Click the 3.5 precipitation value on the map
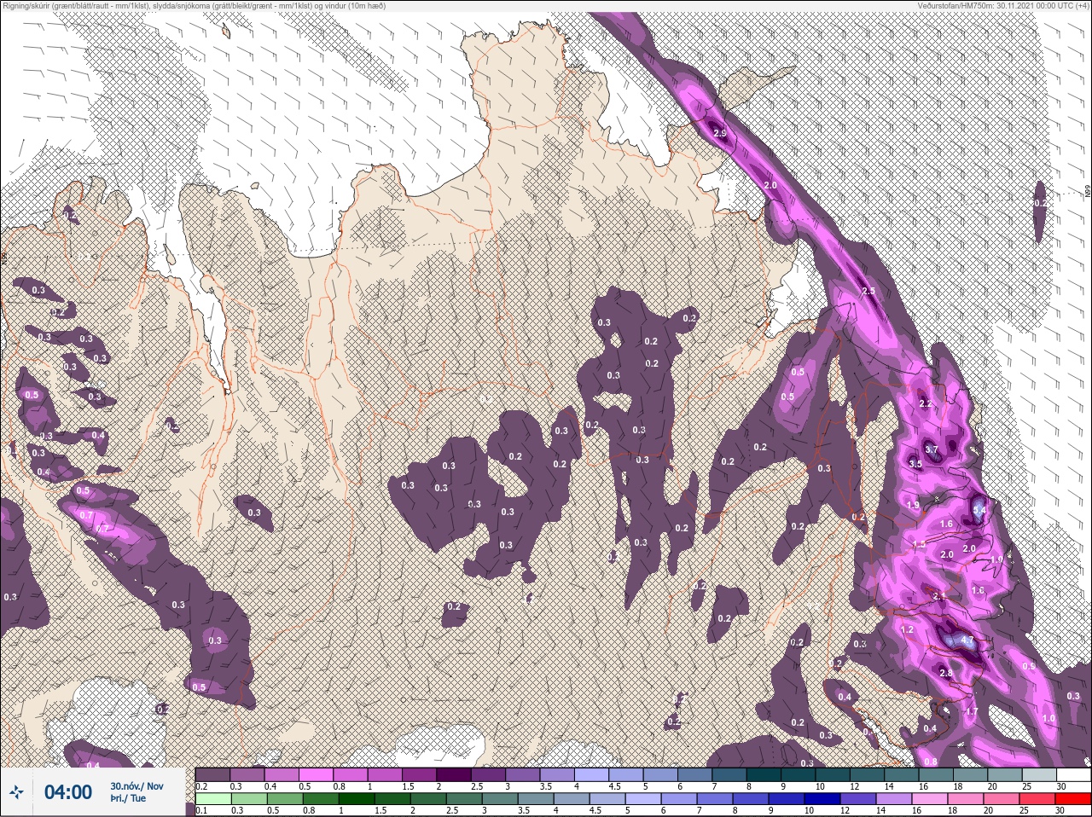1092x817 pixels. [915, 464]
